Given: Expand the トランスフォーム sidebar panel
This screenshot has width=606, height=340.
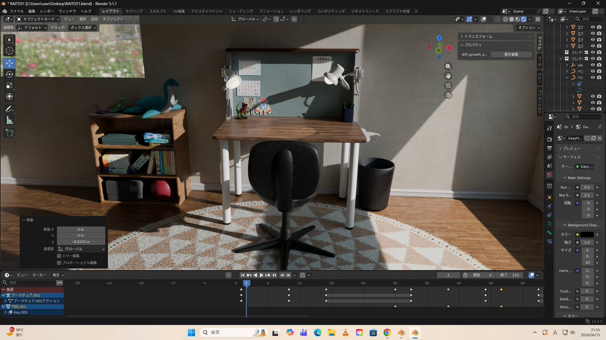Looking at the screenshot, I should (x=495, y=36).
